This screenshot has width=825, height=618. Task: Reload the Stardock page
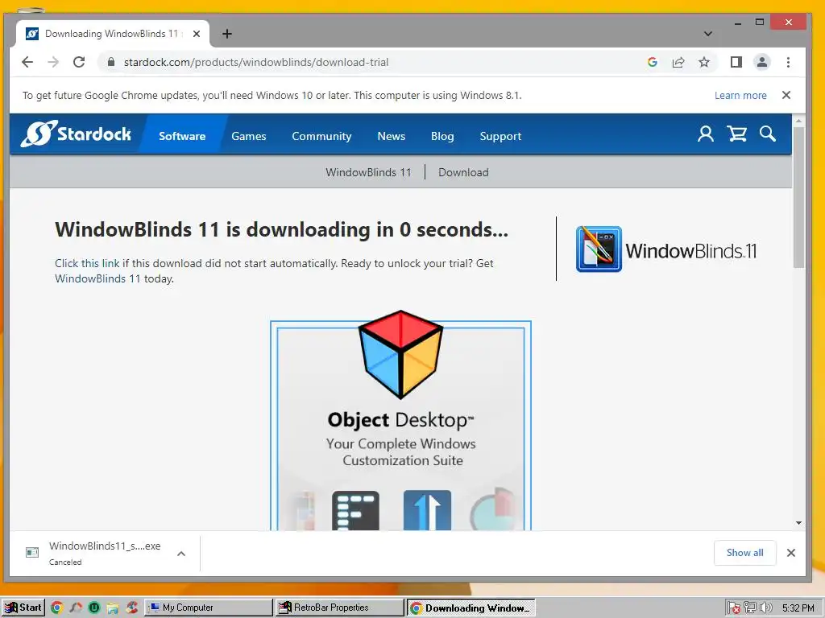pyautogui.click(x=79, y=62)
